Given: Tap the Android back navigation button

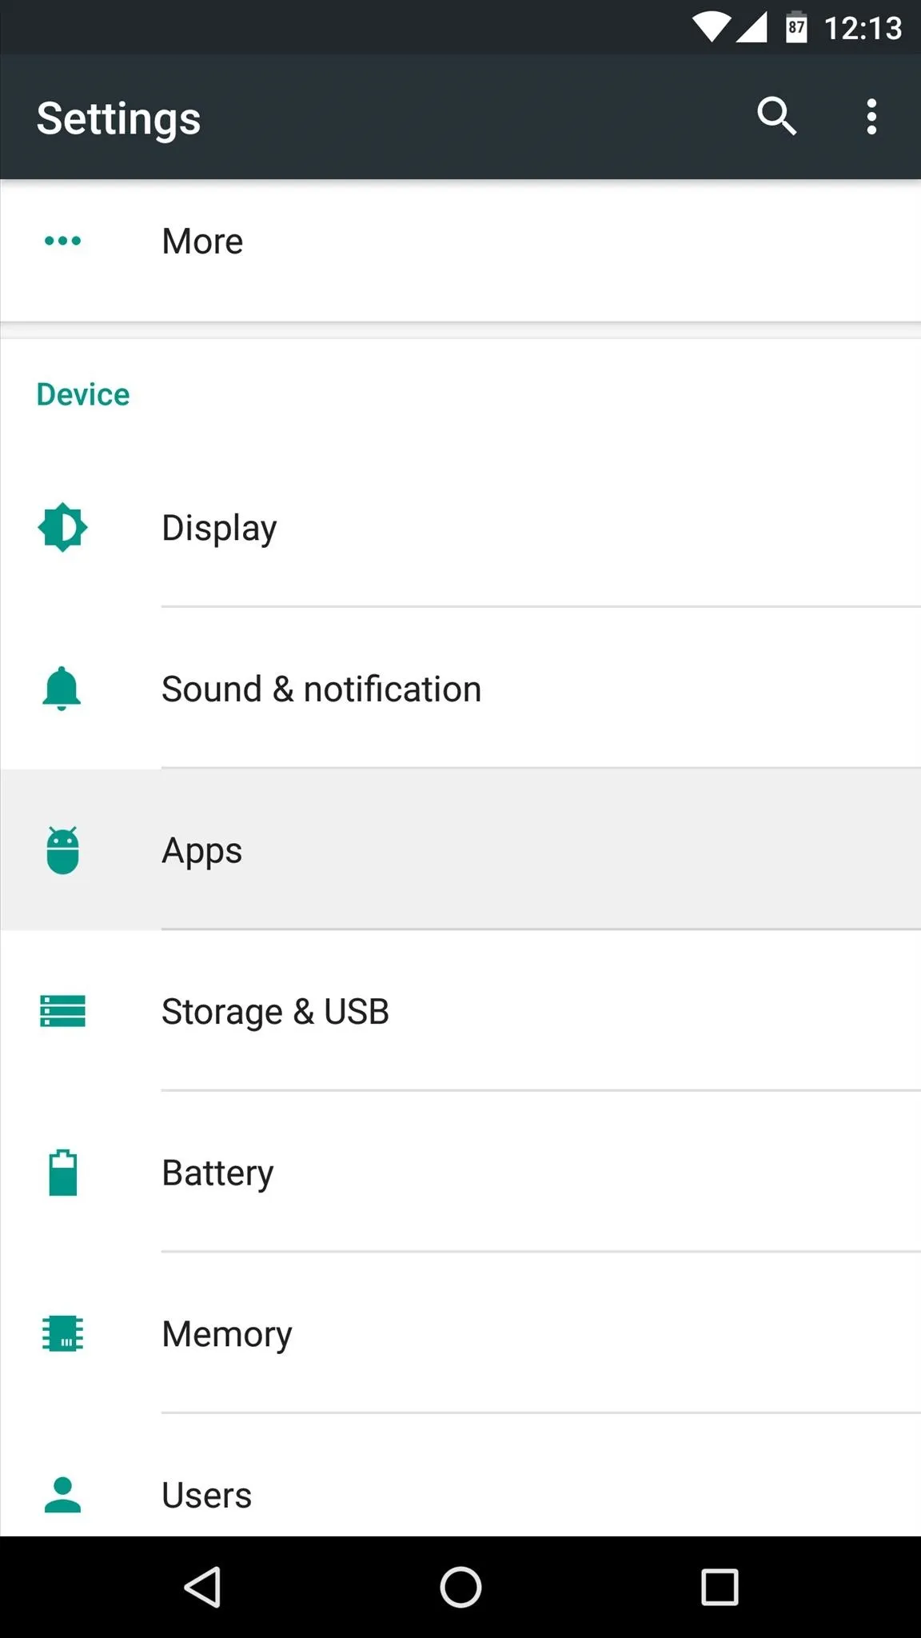Looking at the screenshot, I should click(x=202, y=1587).
